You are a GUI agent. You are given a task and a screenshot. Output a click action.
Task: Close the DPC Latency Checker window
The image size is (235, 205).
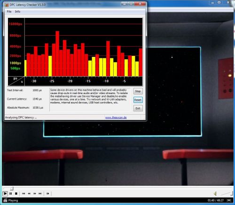coord(140,4)
